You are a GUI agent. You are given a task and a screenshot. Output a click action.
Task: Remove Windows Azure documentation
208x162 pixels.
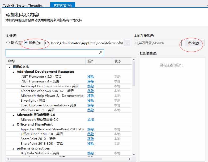click(91, 110)
